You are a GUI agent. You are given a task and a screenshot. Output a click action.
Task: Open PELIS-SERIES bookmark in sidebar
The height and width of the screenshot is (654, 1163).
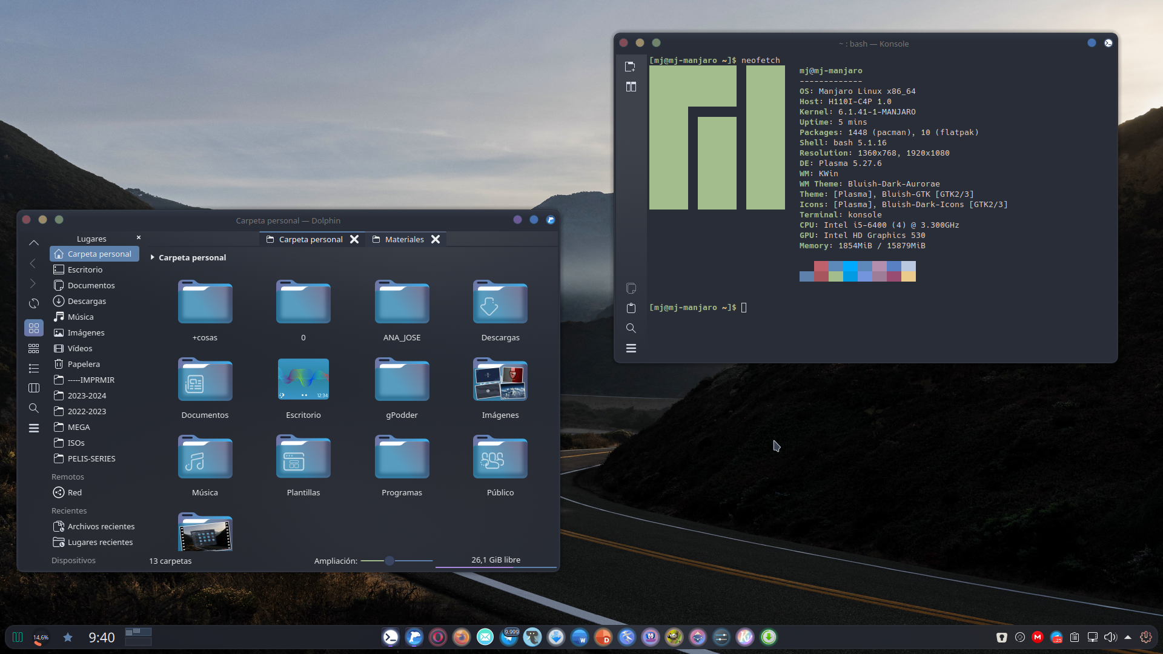click(94, 458)
